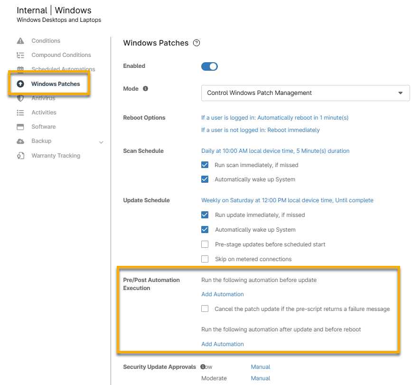
Task: Open Scheduled Automations in the sidebar
Action: tap(63, 69)
